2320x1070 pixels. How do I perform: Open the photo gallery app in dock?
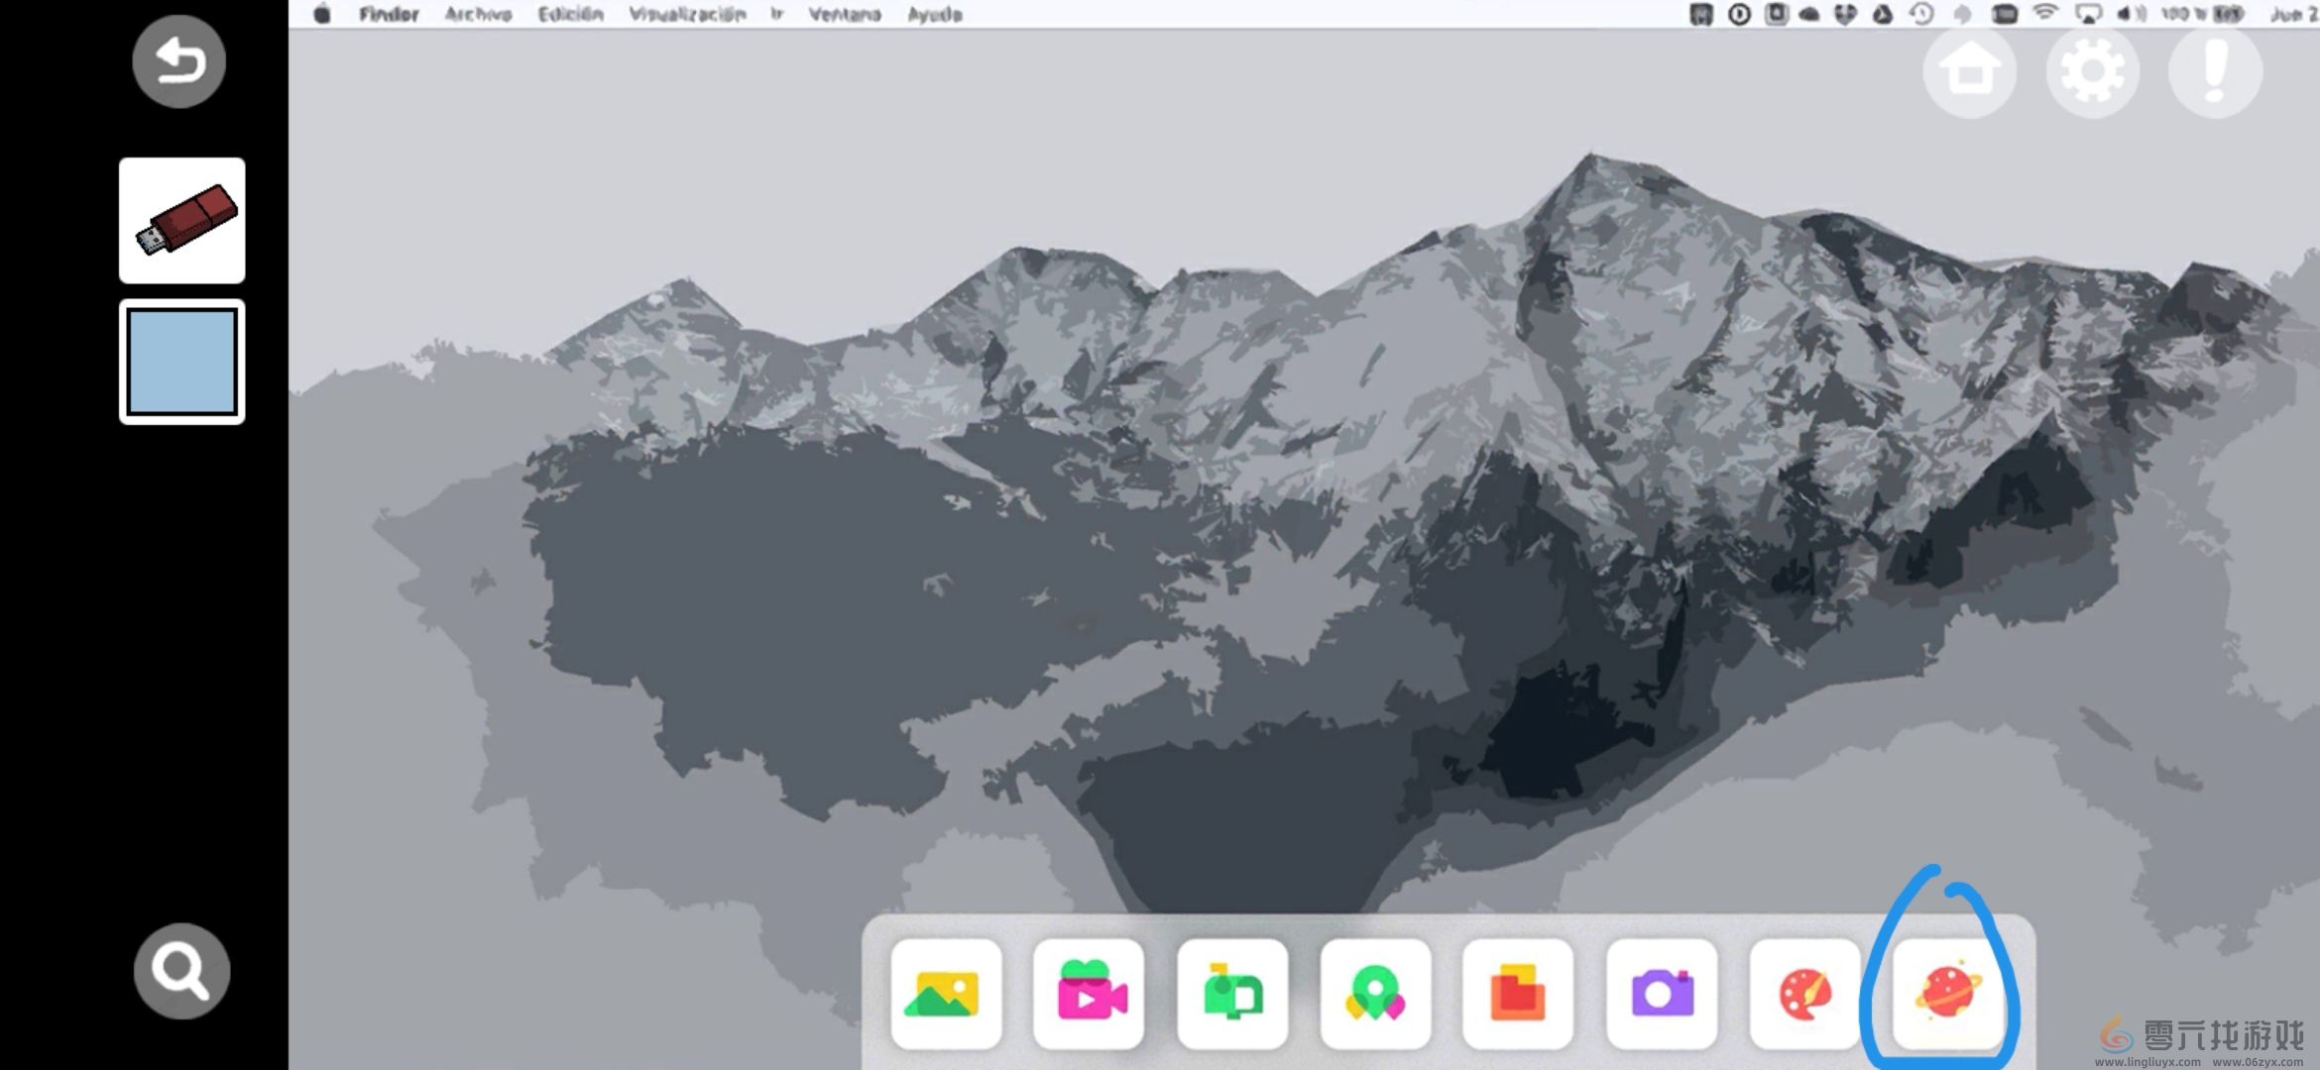tap(945, 994)
